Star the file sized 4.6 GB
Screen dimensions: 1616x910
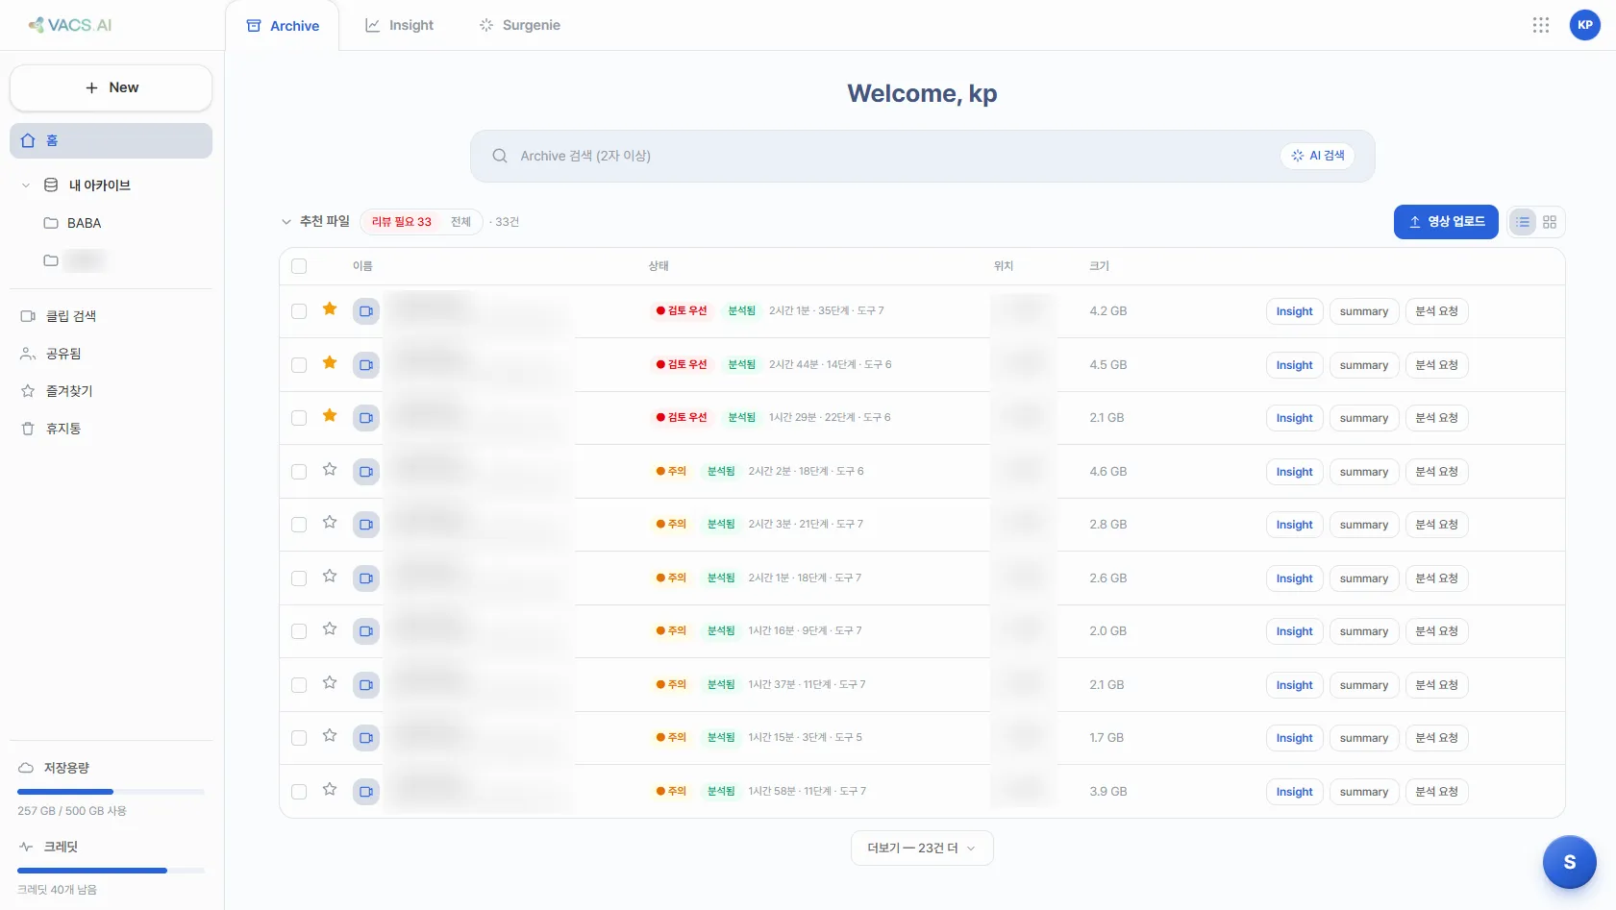pos(330,470)
